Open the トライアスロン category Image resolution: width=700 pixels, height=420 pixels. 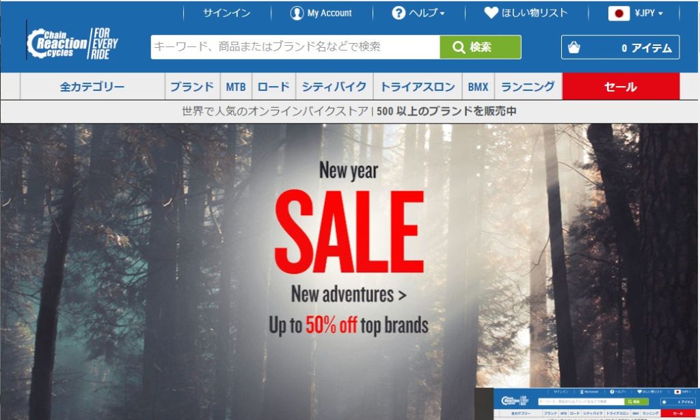418,87
